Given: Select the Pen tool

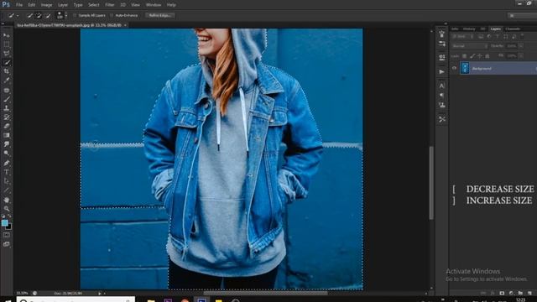Looking at the screenshot, I should coord(7,163).
